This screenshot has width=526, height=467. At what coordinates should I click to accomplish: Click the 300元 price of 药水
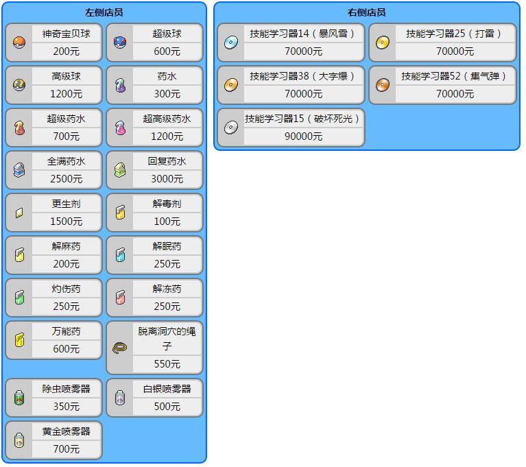click(167, 93)
